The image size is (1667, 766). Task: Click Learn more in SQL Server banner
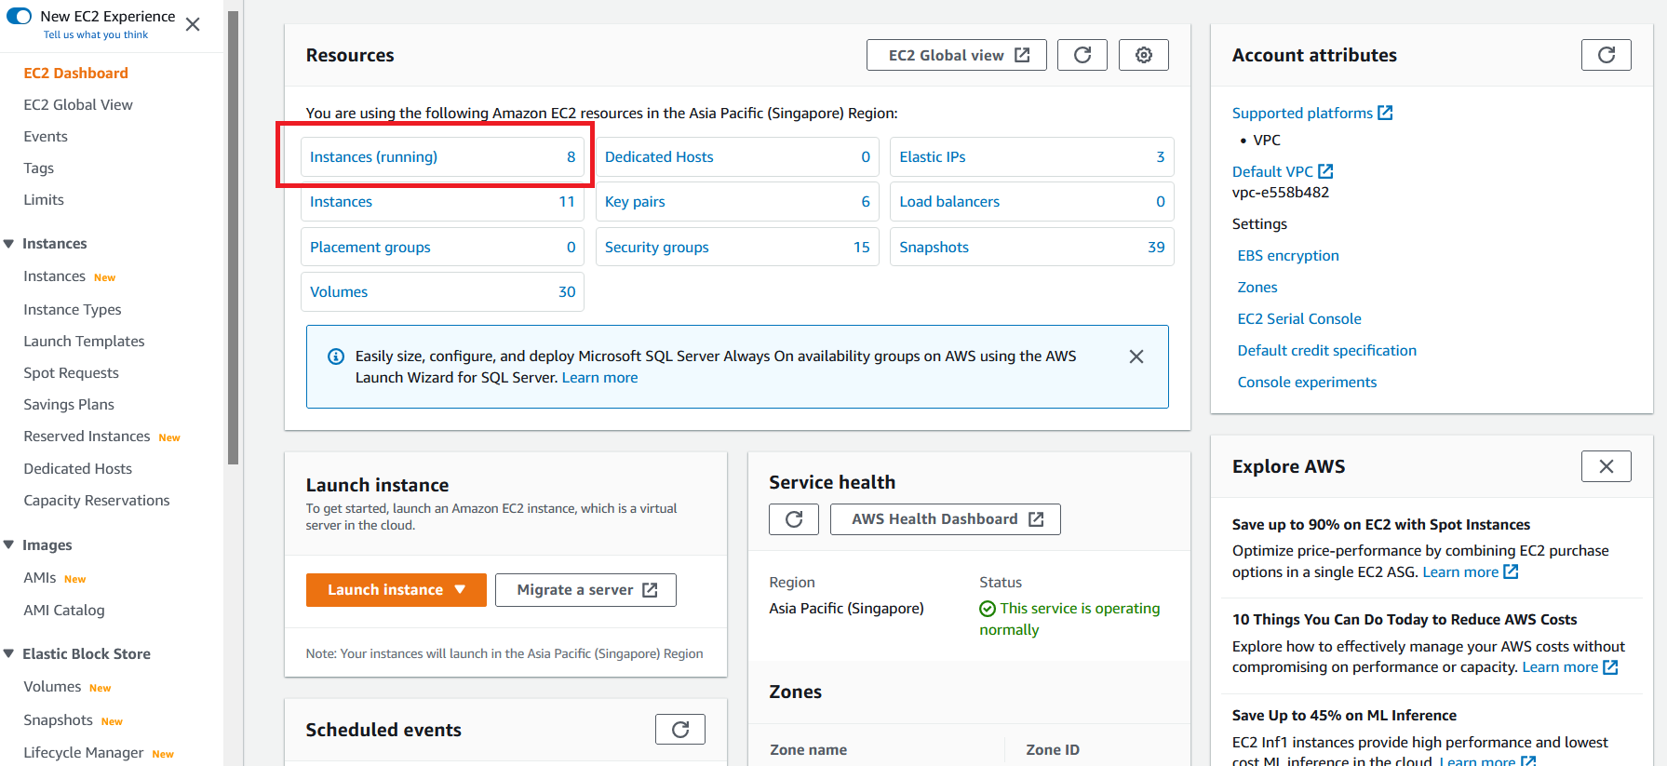pos(599,378)
